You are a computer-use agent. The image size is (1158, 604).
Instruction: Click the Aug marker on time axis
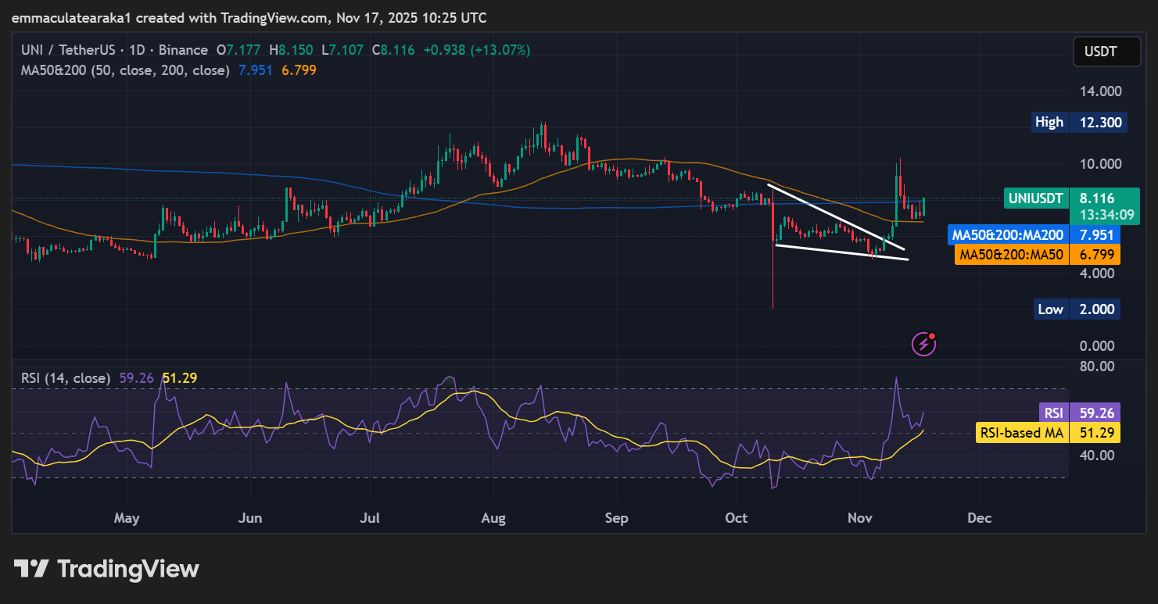[494, 518]
